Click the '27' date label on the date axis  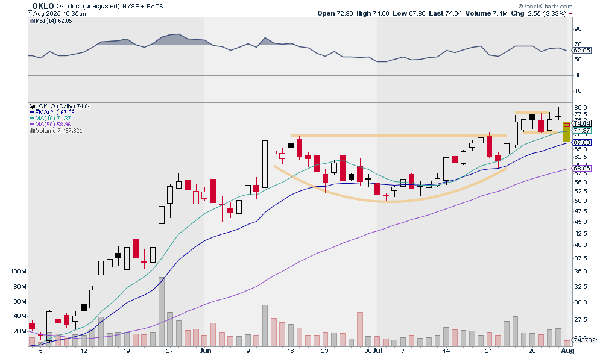point(169,351)
